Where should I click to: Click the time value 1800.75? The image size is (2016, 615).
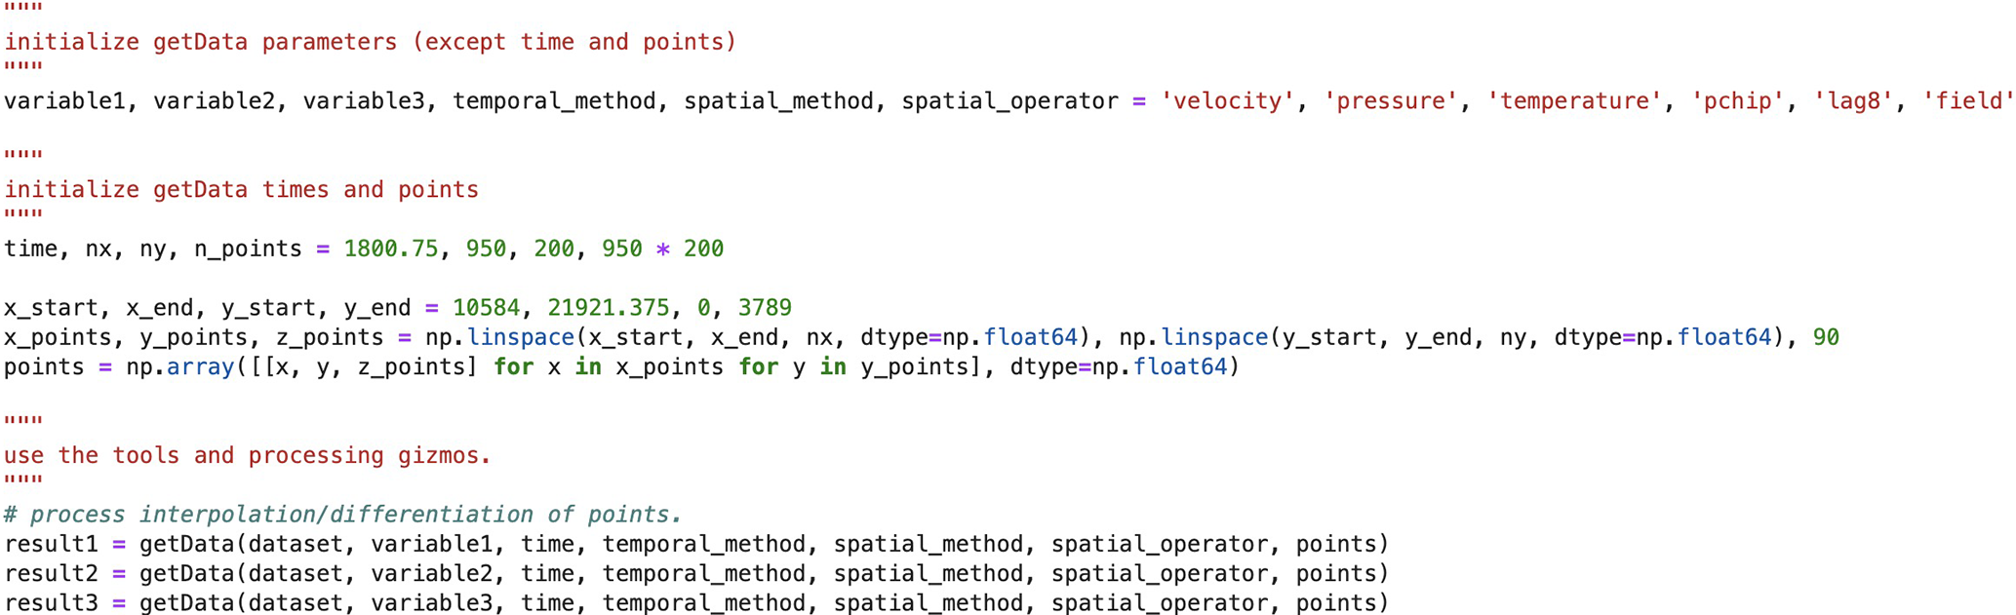[x=390, y=250]
